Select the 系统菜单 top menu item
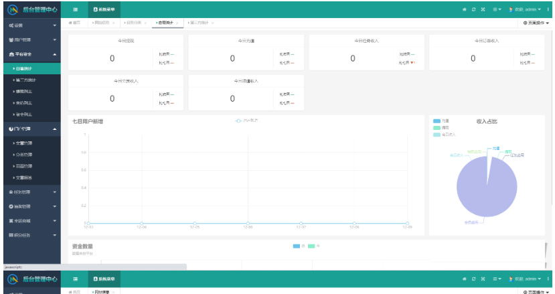Viewport: 555px width, 294px height. tap(104, 9)
